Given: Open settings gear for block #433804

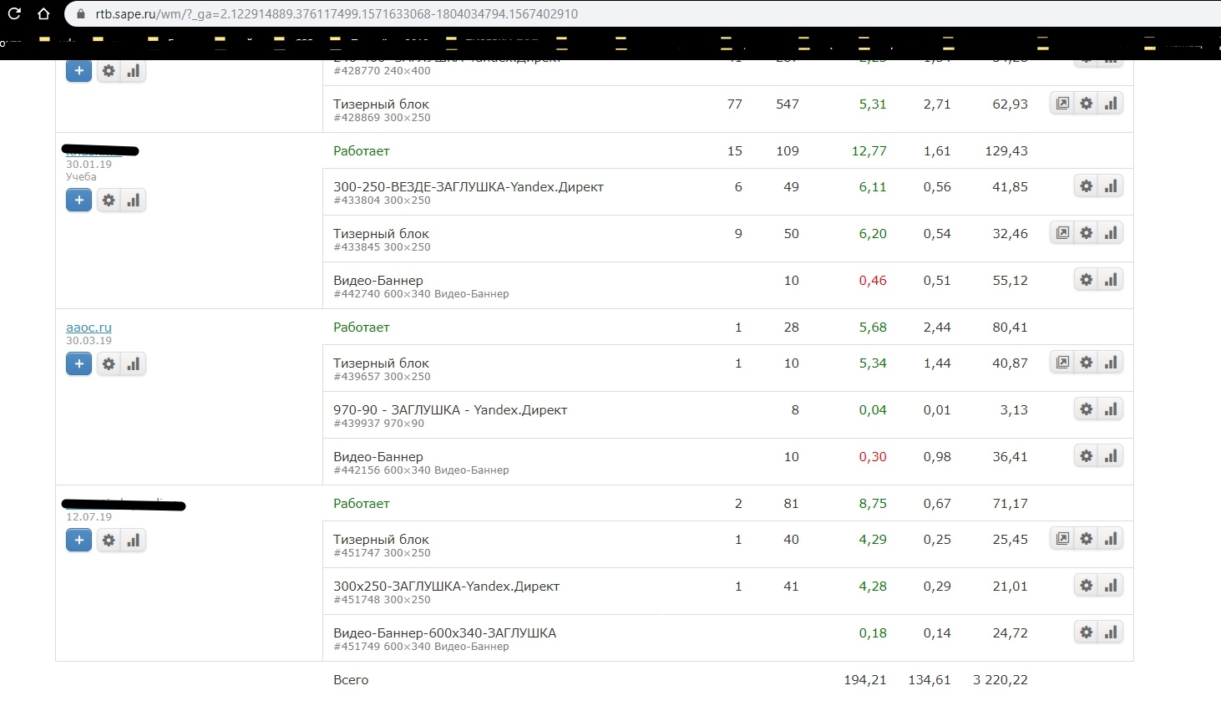Looking at the screenshot, I should tap(1086, 186).
